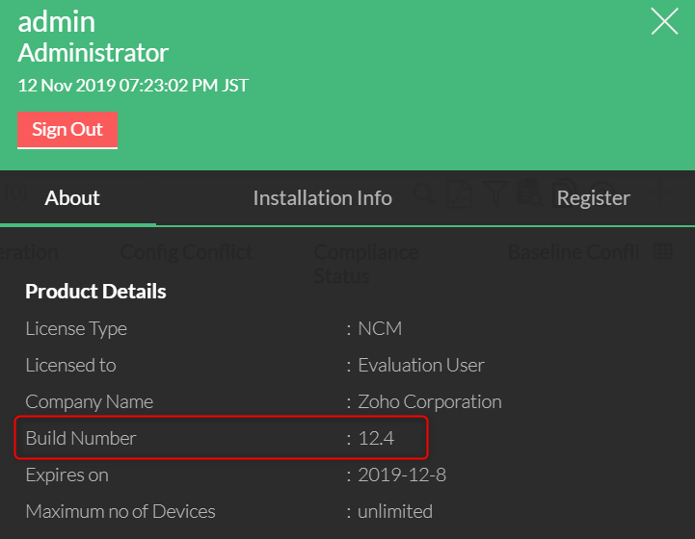The height and width of the screenshot is (539, 695).
Task: Click the dimmed filter funnel icon
Action: pos(496,192)
